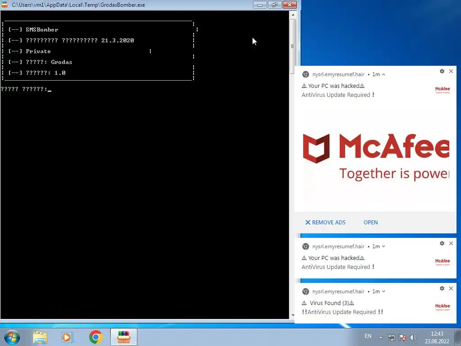The height and width of the screenshot is (346, 461).
Task: Open the Windows Start menu orb
Action: pos(12,337)
